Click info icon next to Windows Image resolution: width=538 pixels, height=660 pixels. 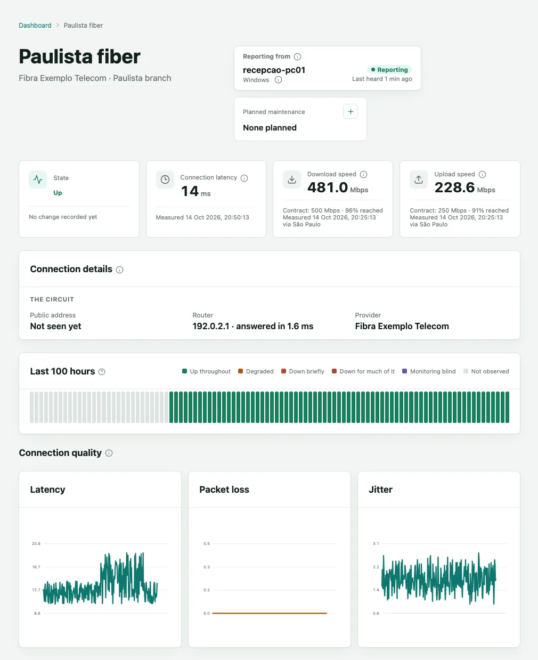pos(278,80)
